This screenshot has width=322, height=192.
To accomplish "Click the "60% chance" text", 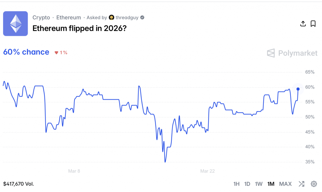I will tap(26, 52).
